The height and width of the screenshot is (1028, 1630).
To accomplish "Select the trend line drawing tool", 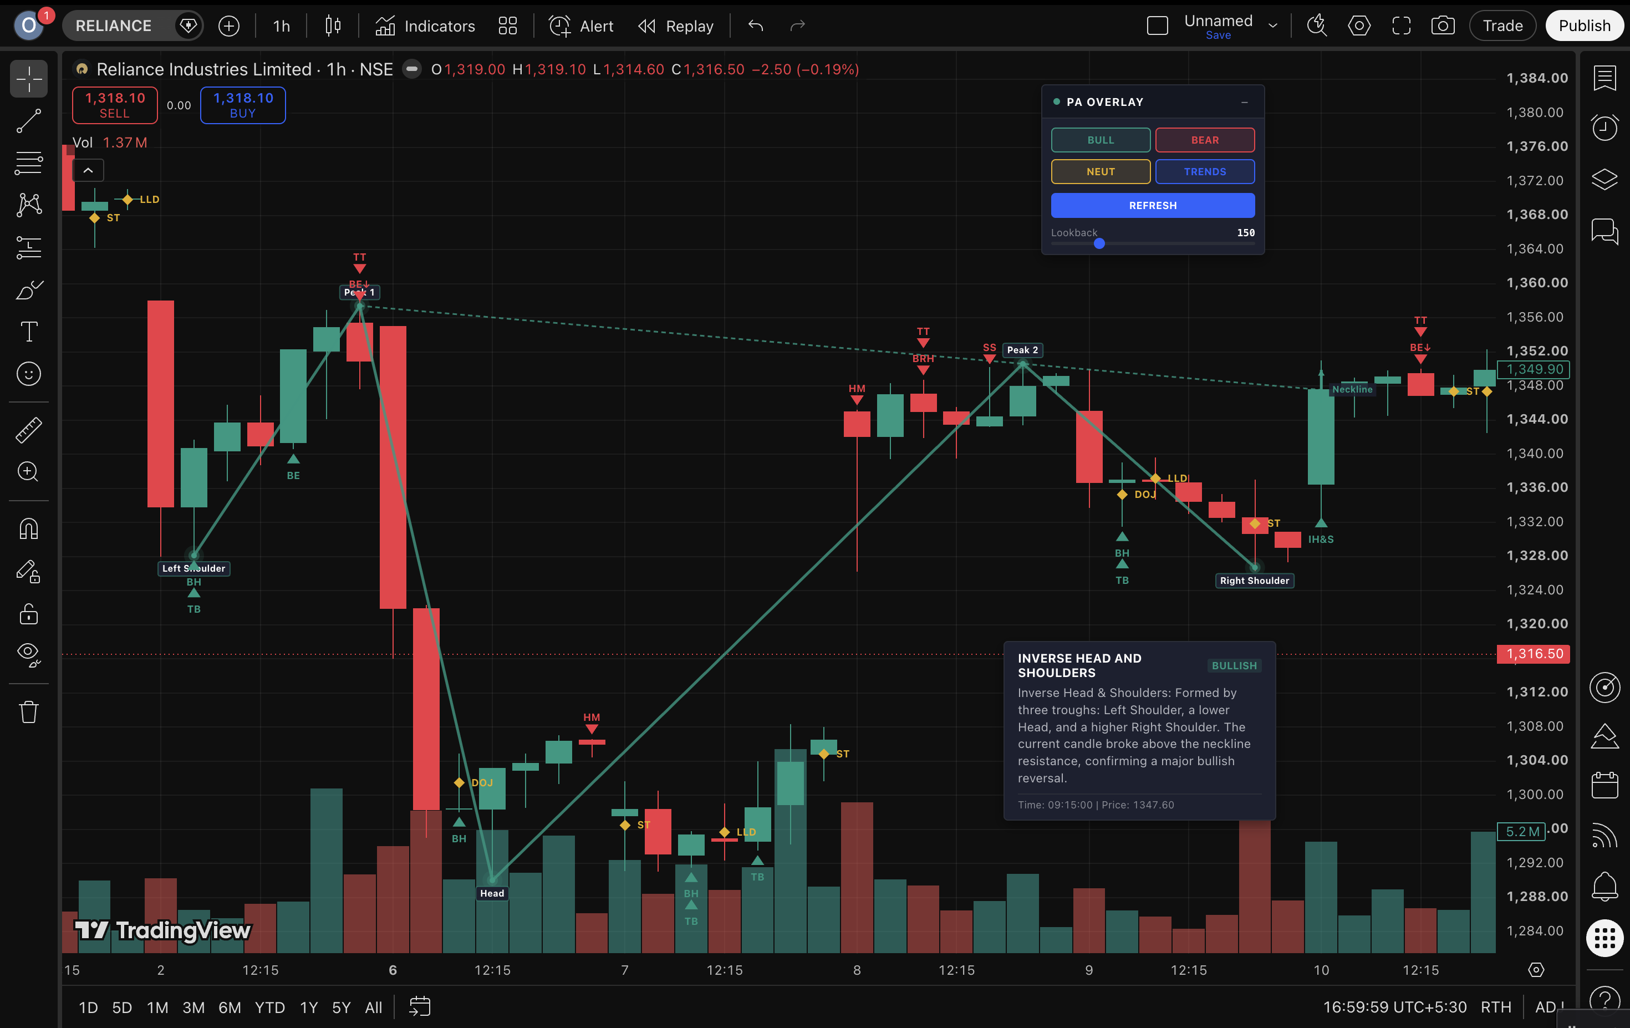I will click(x=28, y=121).
